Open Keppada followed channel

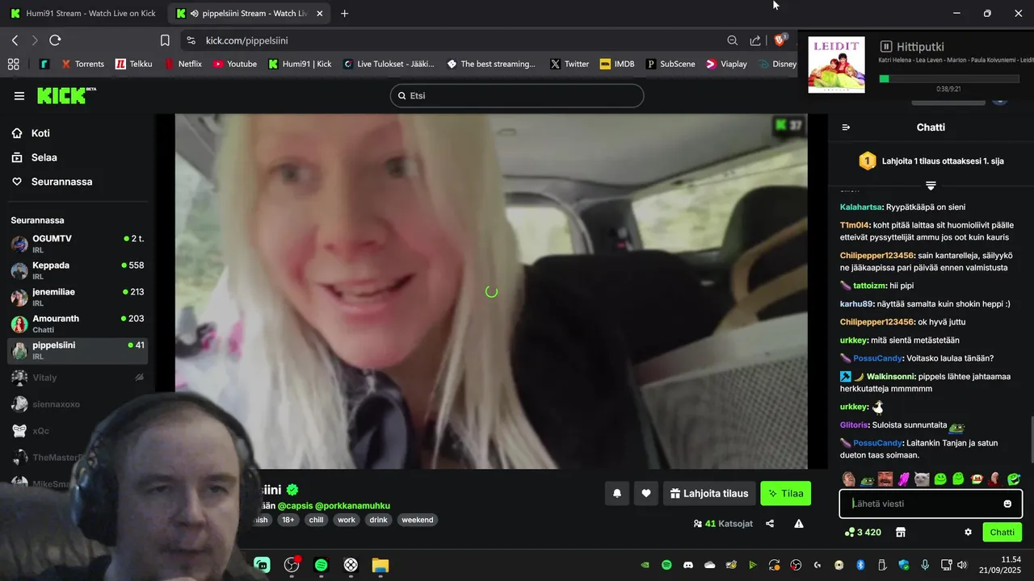[78, 270]
